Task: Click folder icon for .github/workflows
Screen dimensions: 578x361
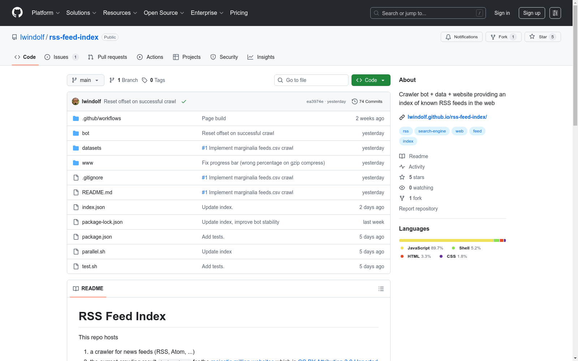Action: pos(76,118)
